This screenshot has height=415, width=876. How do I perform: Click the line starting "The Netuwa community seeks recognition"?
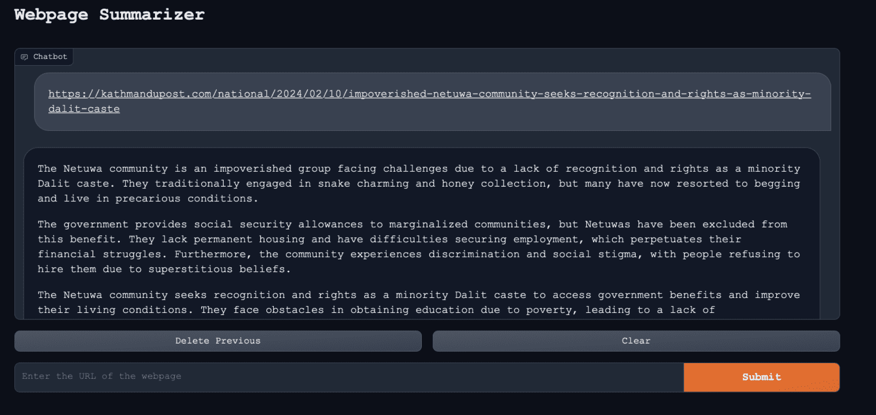pos(418,295)
